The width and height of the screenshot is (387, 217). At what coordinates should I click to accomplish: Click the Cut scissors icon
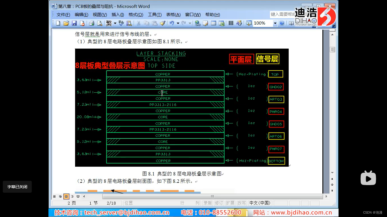pyautogui.click(x=139, y=23)
